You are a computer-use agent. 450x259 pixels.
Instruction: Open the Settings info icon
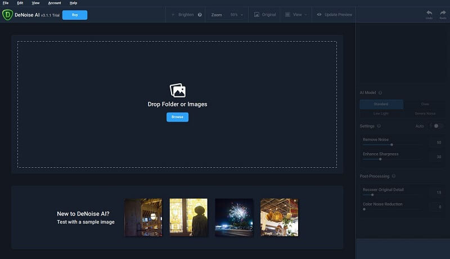tap(379, 126)
